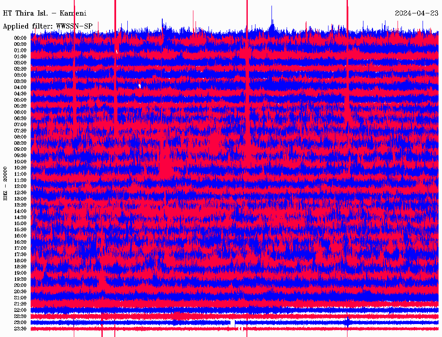Click the 14:00 time label
Screen dimensions: 442x337
20,211
